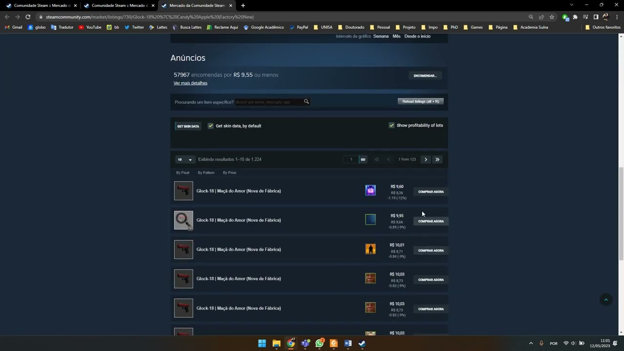Click the seller avatar for the R$ 10,01 listing

coord(370,249)
